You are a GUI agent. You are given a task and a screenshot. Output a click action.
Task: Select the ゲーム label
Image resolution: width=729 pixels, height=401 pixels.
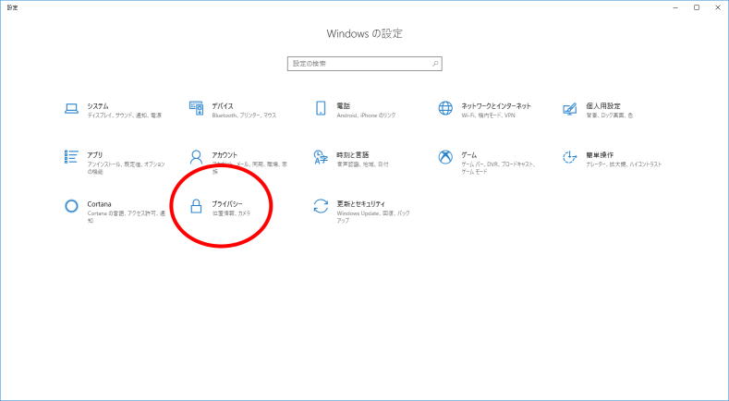468,155
